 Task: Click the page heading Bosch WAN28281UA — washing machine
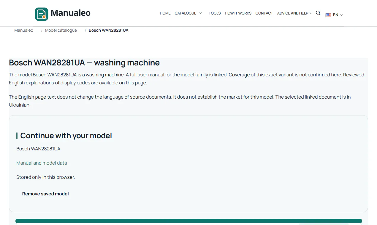click(x=84, y=63)
